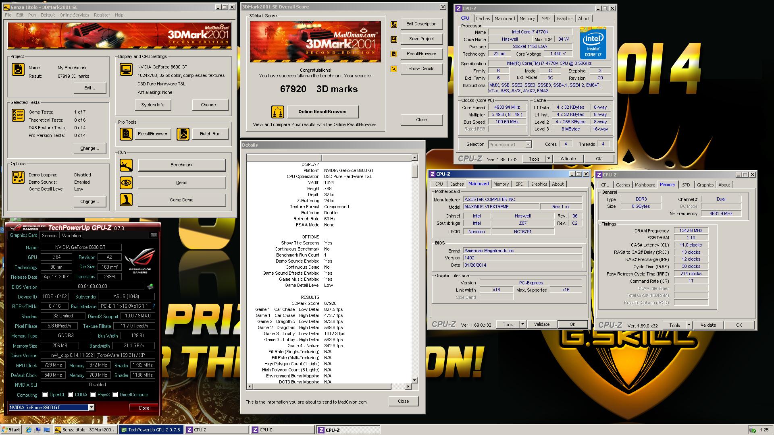The height and width of the screenshot is (435, 774).
Task: Expand Tools dropdown arrow in CPU-Z Mainboard window
Action: (522, 324)
